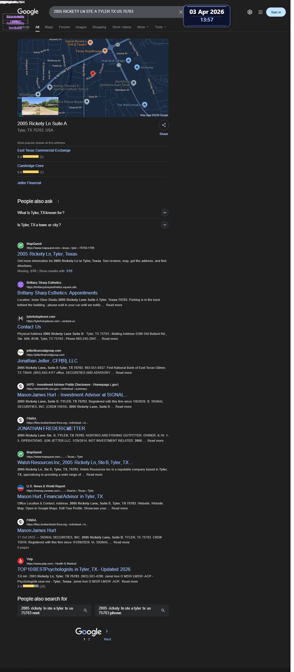Screen dimensions: 294x672
Task: Switch to the Maps tab
Action: click(x=49, y=27)
